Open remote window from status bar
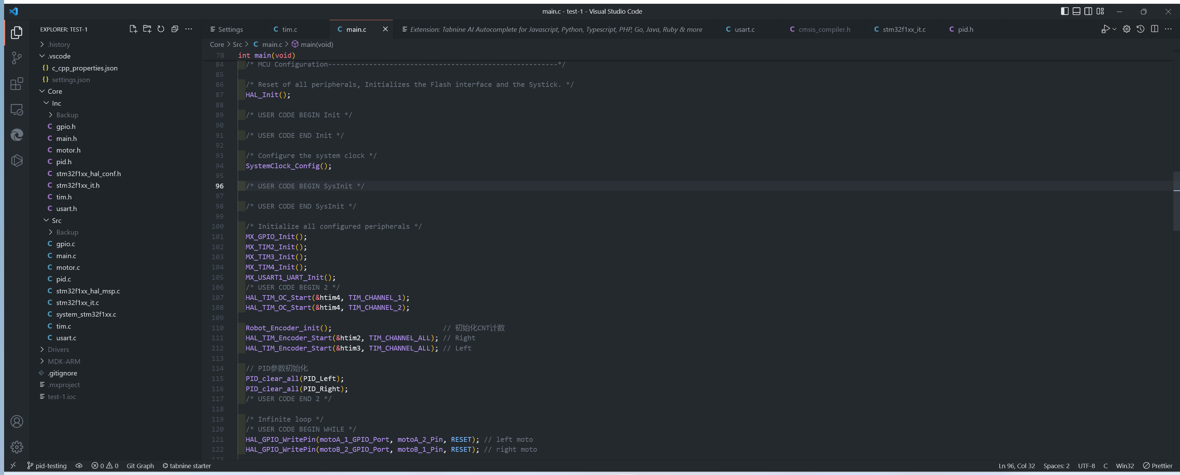This screenshot has height=475, width=1180. (x=13, y=465)
